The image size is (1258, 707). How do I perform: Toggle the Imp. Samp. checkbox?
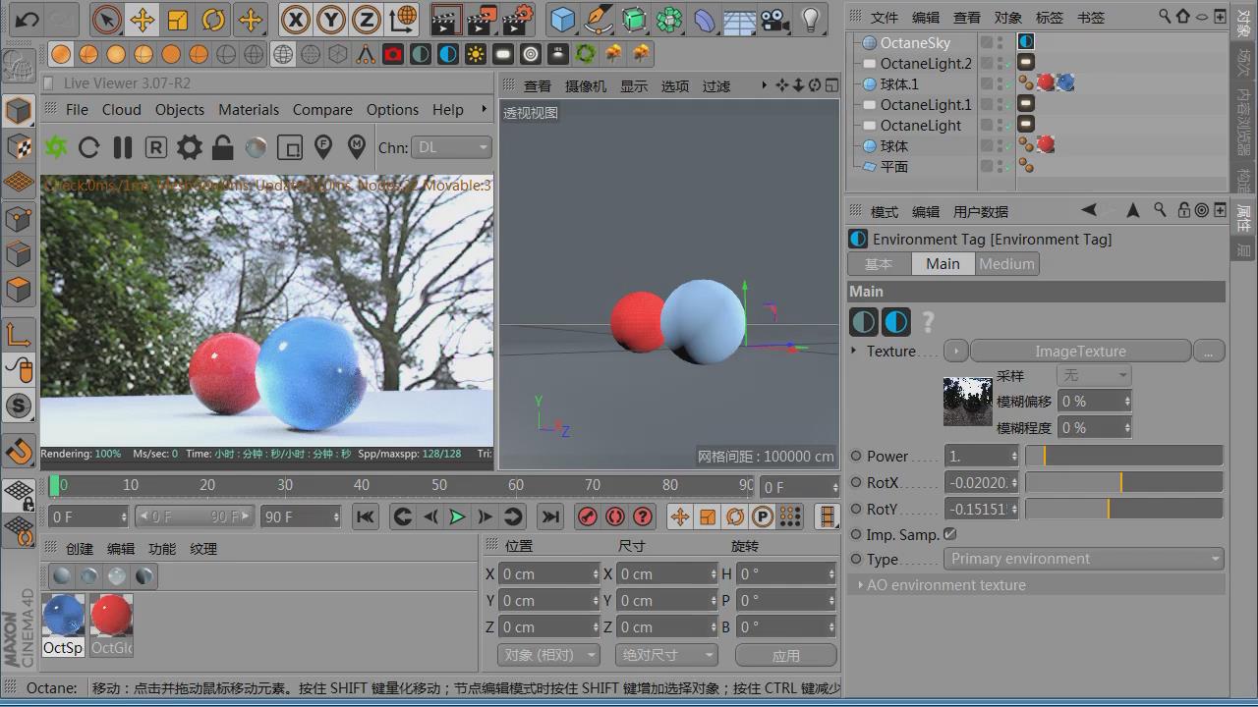point(949,534)
